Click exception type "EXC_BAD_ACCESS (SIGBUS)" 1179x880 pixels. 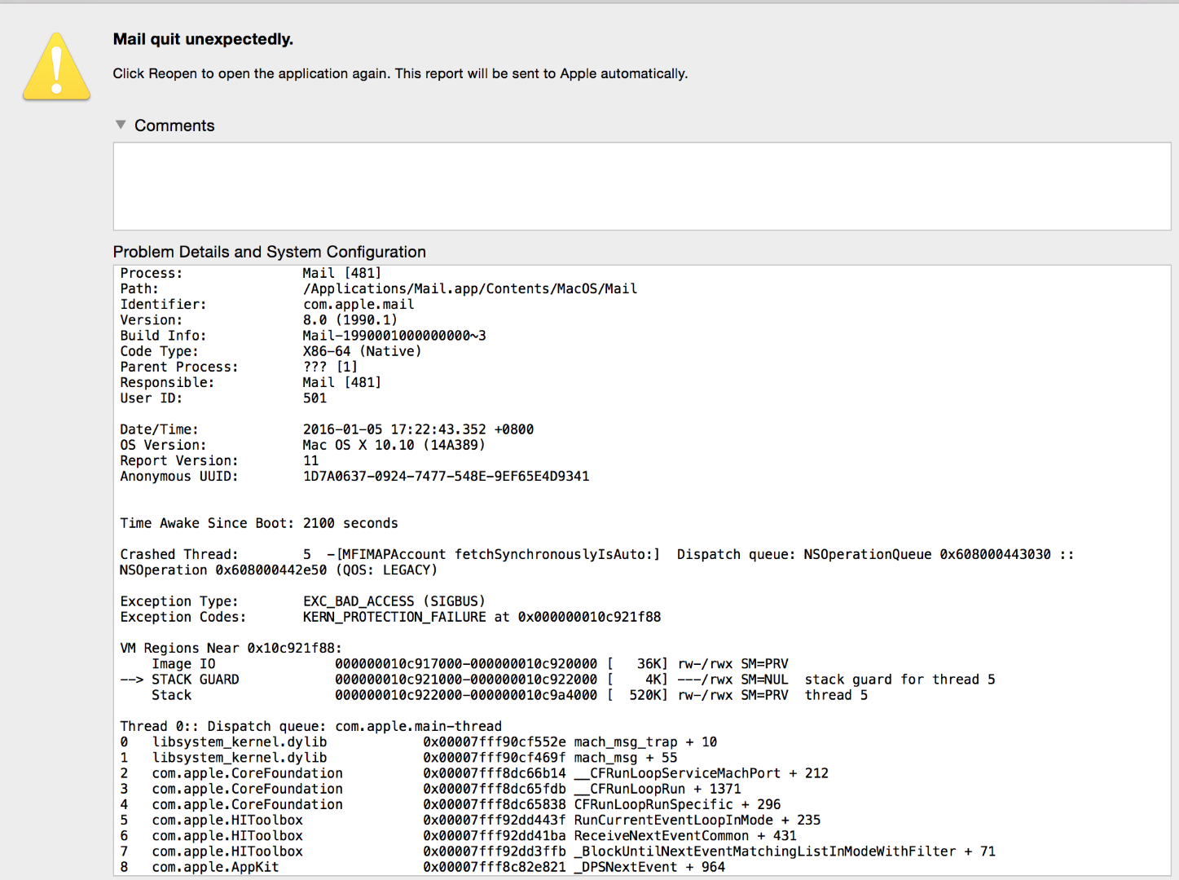pos(394,601)
